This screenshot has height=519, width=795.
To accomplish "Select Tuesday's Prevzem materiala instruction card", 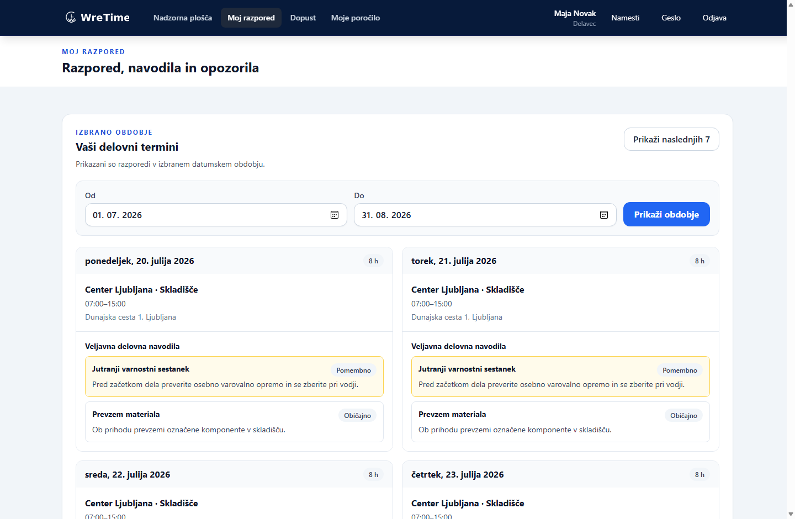I will (560, 422).
